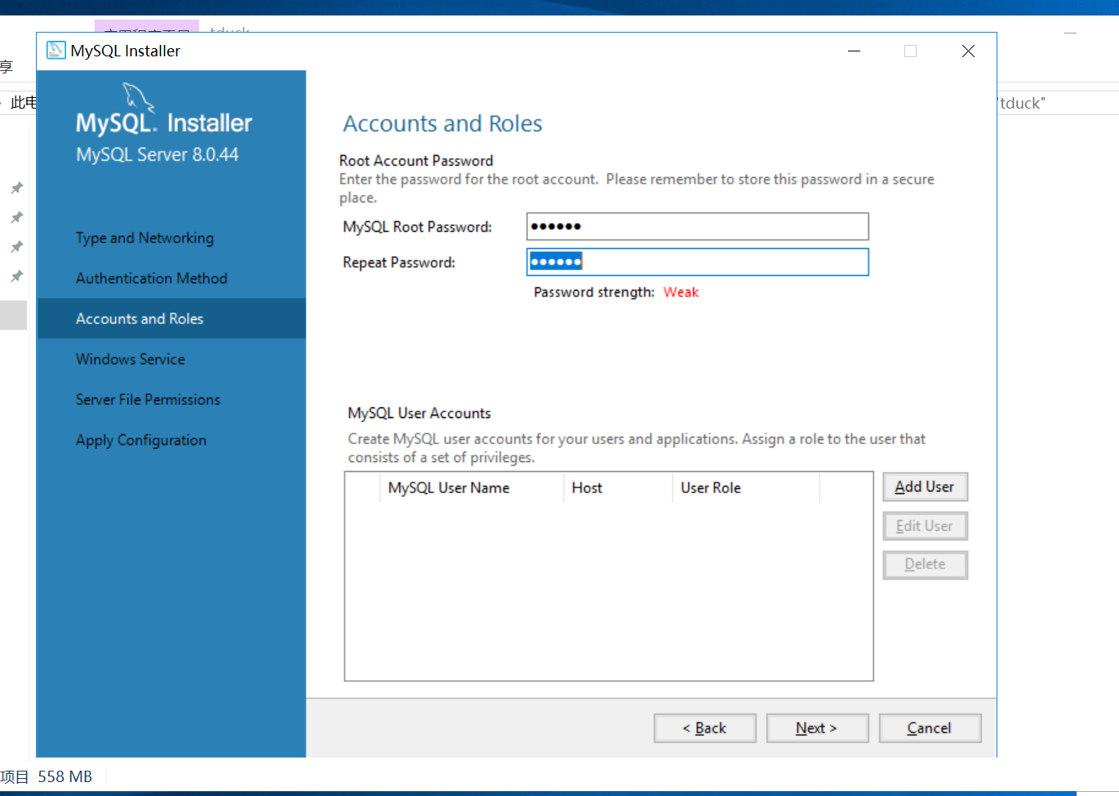Focus the MySQL Root Password field
The width and height of the screenshot is (1119, 796).
[698, 226]
